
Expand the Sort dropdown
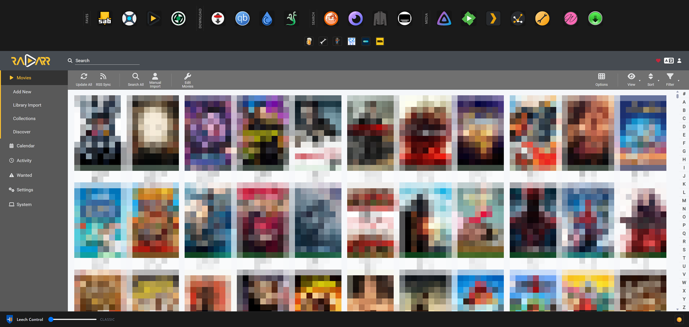(x=651, y=80)
